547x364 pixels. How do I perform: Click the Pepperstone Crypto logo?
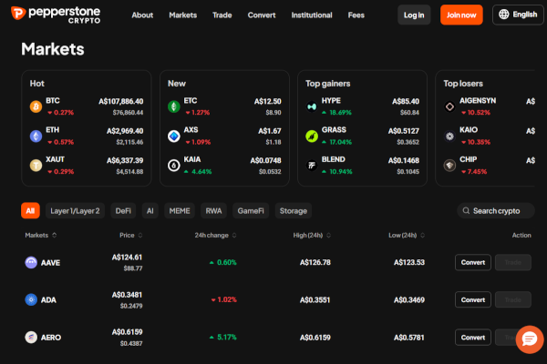tap(56, 15)
